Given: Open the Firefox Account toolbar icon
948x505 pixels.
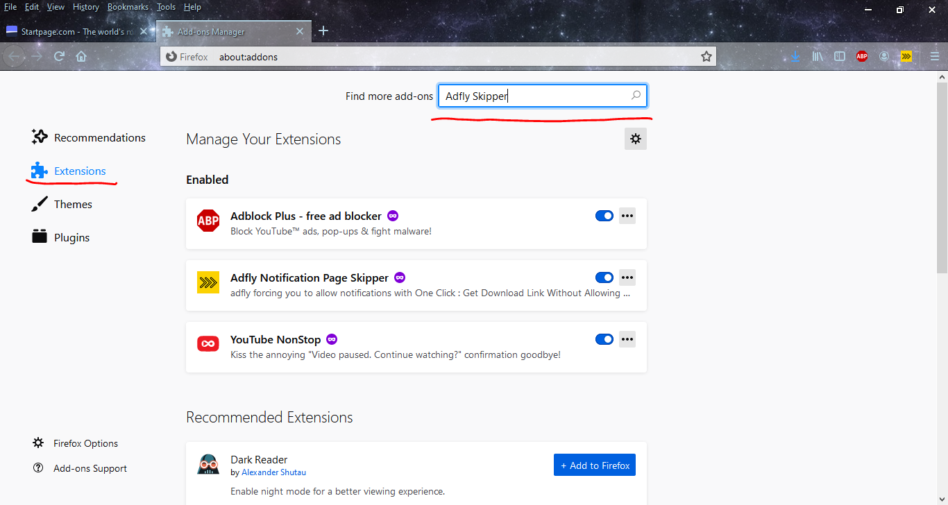Looking at the screenshot, I should pyautogui.click(x=884, y=56).
